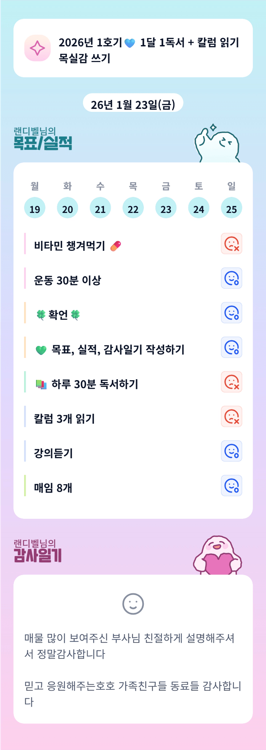
Task: Toggle status face for 운동 30분 이상
Action: [231, 278]
